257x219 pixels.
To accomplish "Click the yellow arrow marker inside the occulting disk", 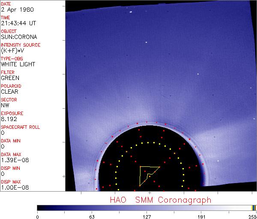I will pyautogui.click(x=148, y=175).
